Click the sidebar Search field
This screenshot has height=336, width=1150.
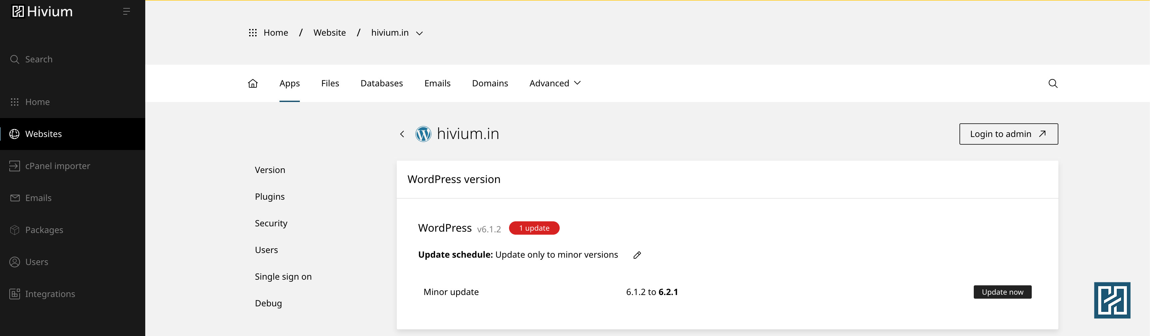pyautogui.click(x=39, y=59)
